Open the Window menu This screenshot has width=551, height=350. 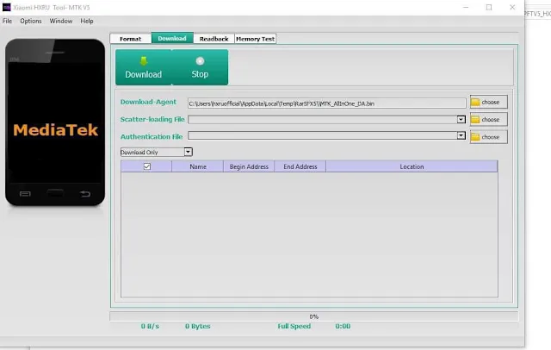pyautogui.click(x=61, y=21)
